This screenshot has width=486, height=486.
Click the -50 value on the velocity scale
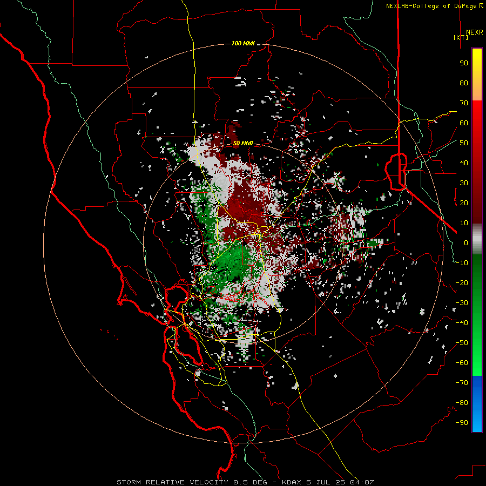click(x=462, y=343)
